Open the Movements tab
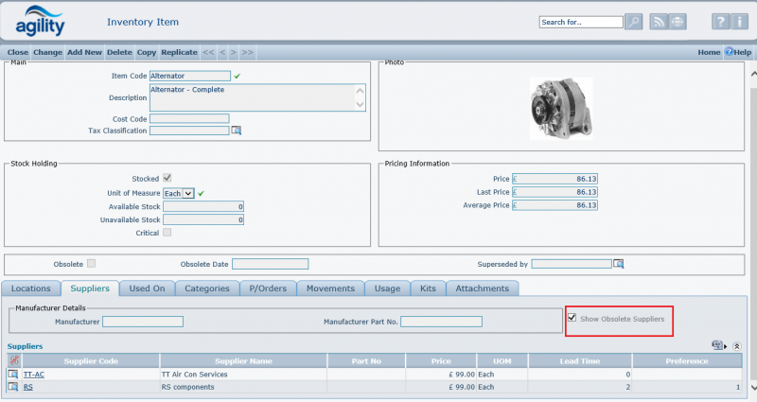Screen dimensions: 757x402 (x=331, y=288)
